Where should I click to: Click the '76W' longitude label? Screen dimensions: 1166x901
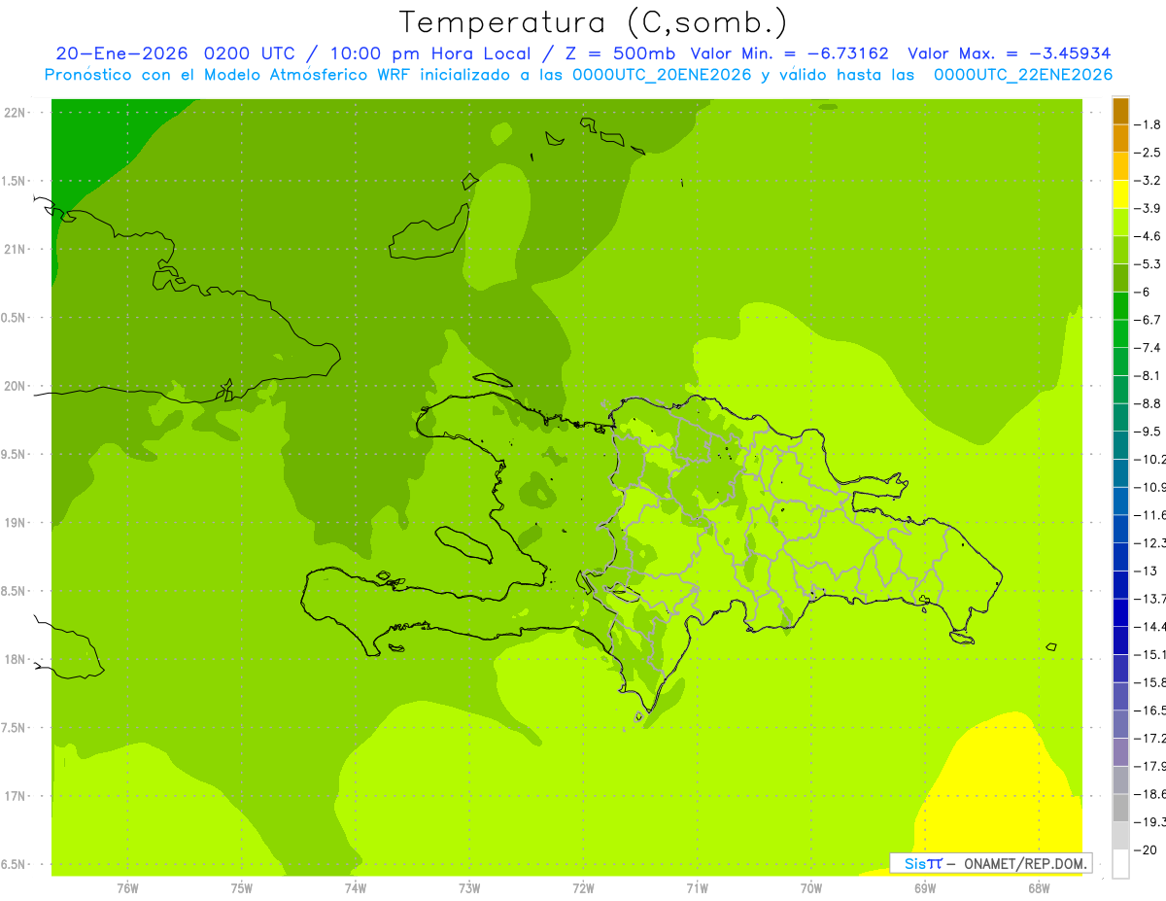[x=127, y=888]
